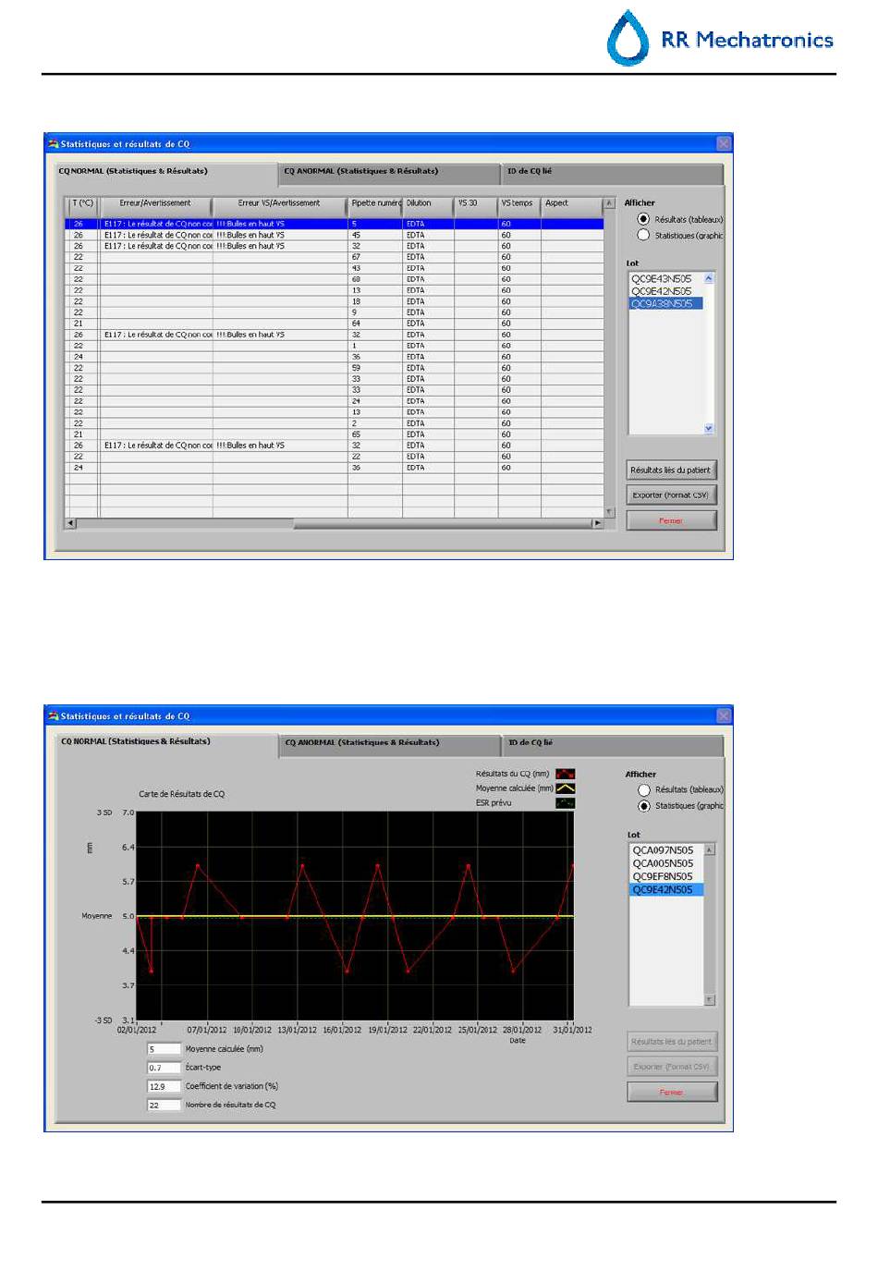Select row with pipette number 68
Image resolution: width=878 pixels, height=1283 pixels.
click(x=335, y=279)
